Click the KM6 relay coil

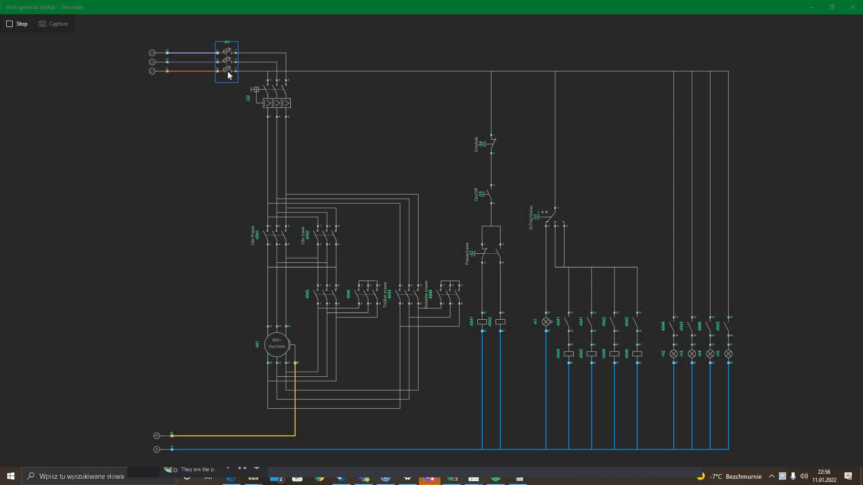[x=614, y=354]
